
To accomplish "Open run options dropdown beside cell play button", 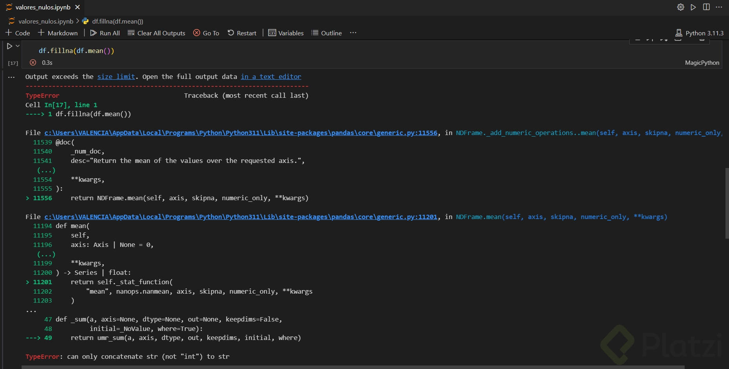I will coord(18,46).
